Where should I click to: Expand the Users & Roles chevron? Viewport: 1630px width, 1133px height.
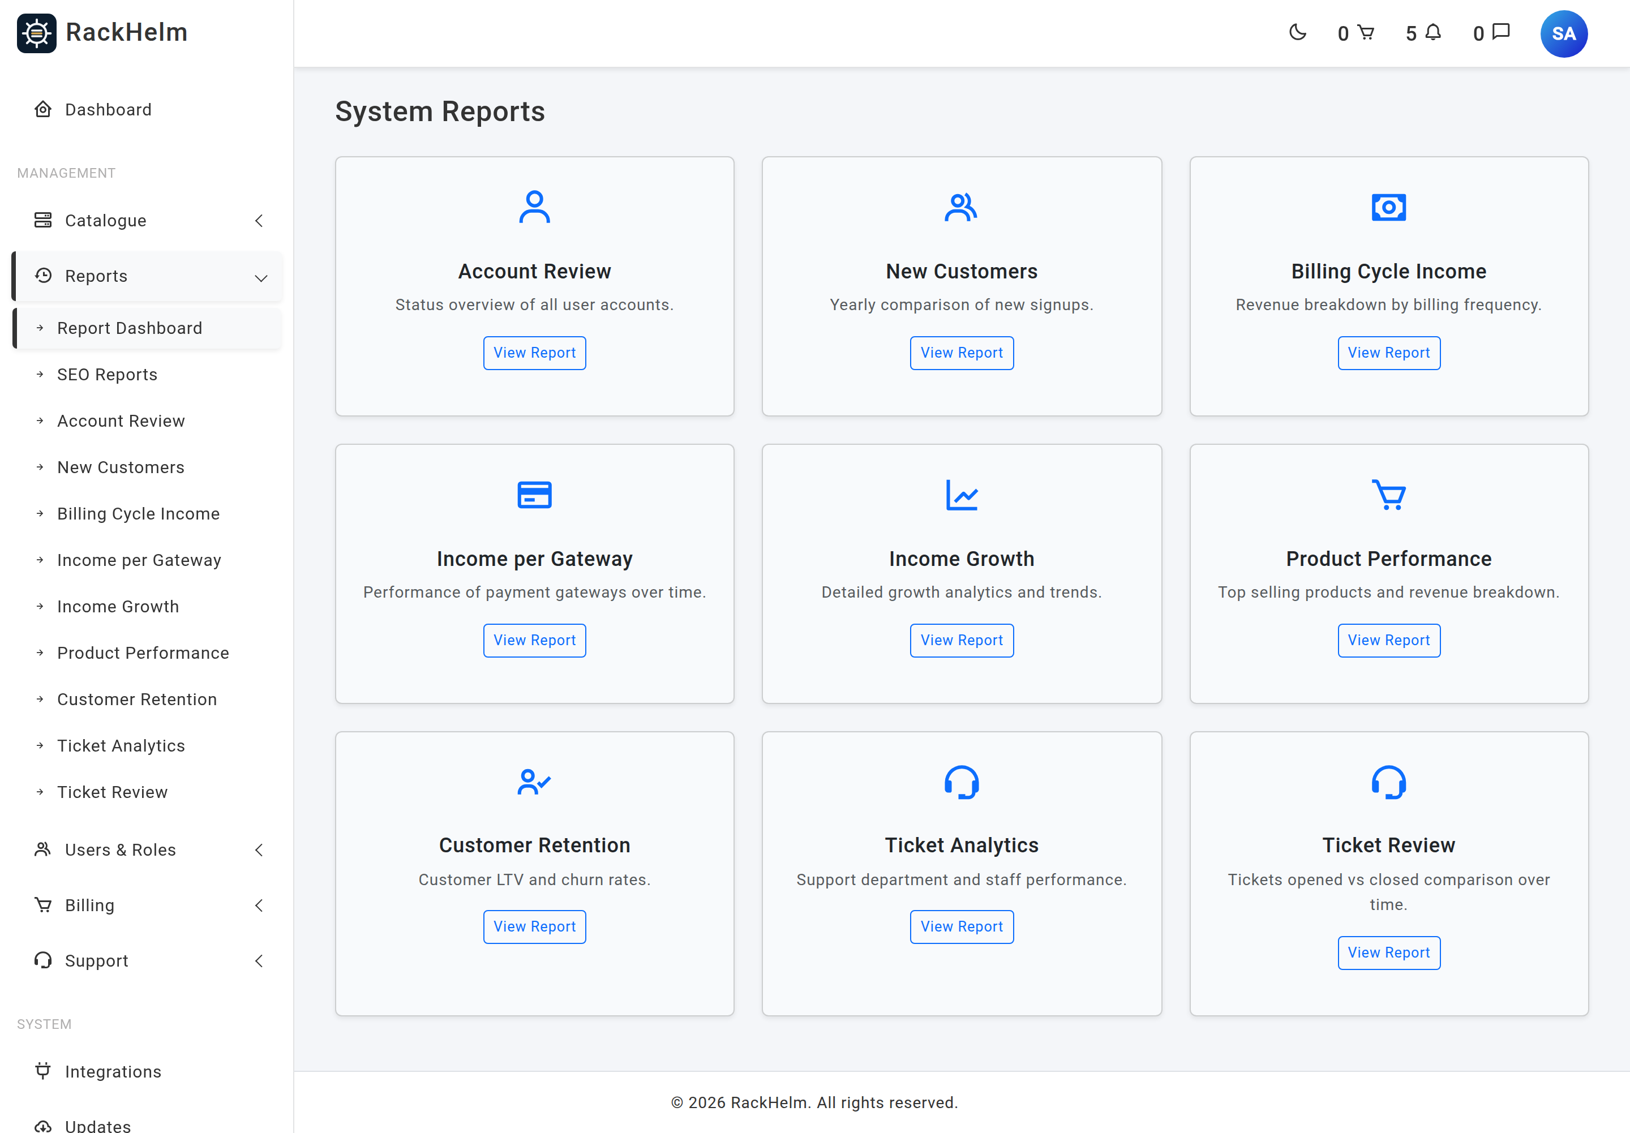(x=259, y=850)
